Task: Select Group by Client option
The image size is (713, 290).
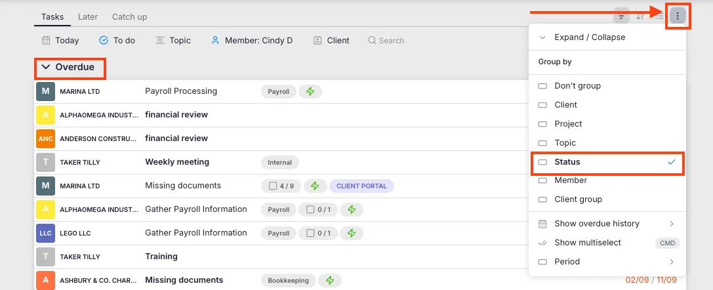Action: 565,105
